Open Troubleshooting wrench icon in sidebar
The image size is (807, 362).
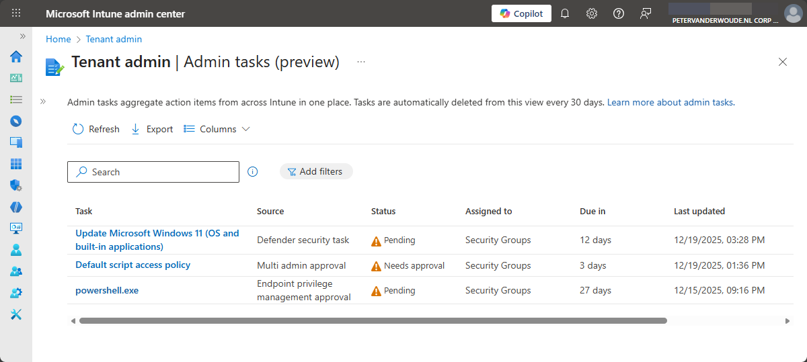tap(16, 314)
